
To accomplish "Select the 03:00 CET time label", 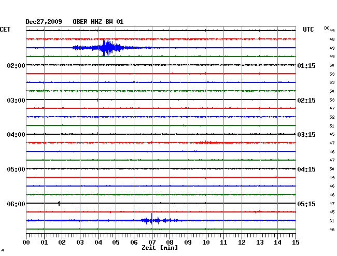I will click(16, 101).
